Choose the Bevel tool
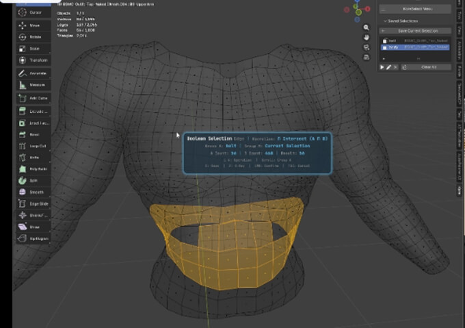Image resolution: width=465 pixels, height=328 pixels. (29, 134)
